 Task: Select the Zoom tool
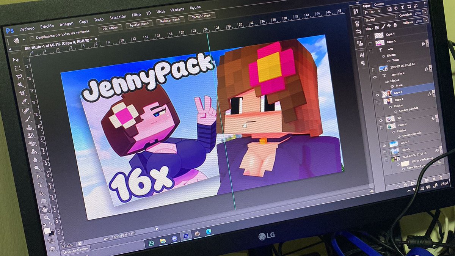[x=46, y=217]
